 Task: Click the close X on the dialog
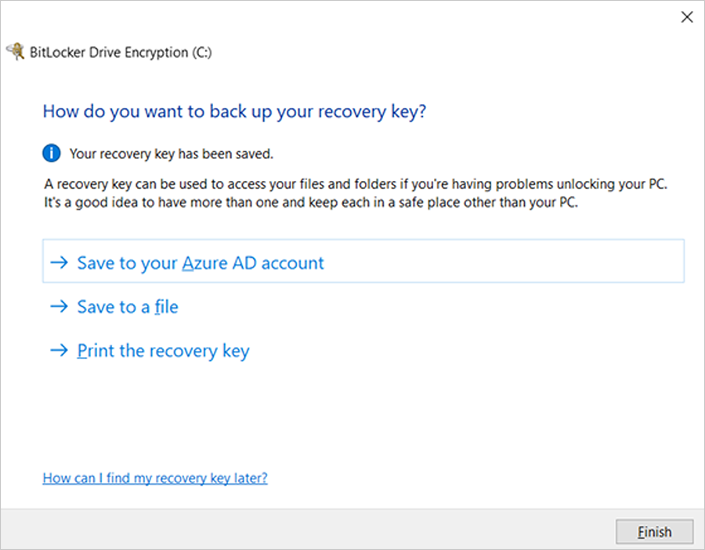[x=687, y=16]
